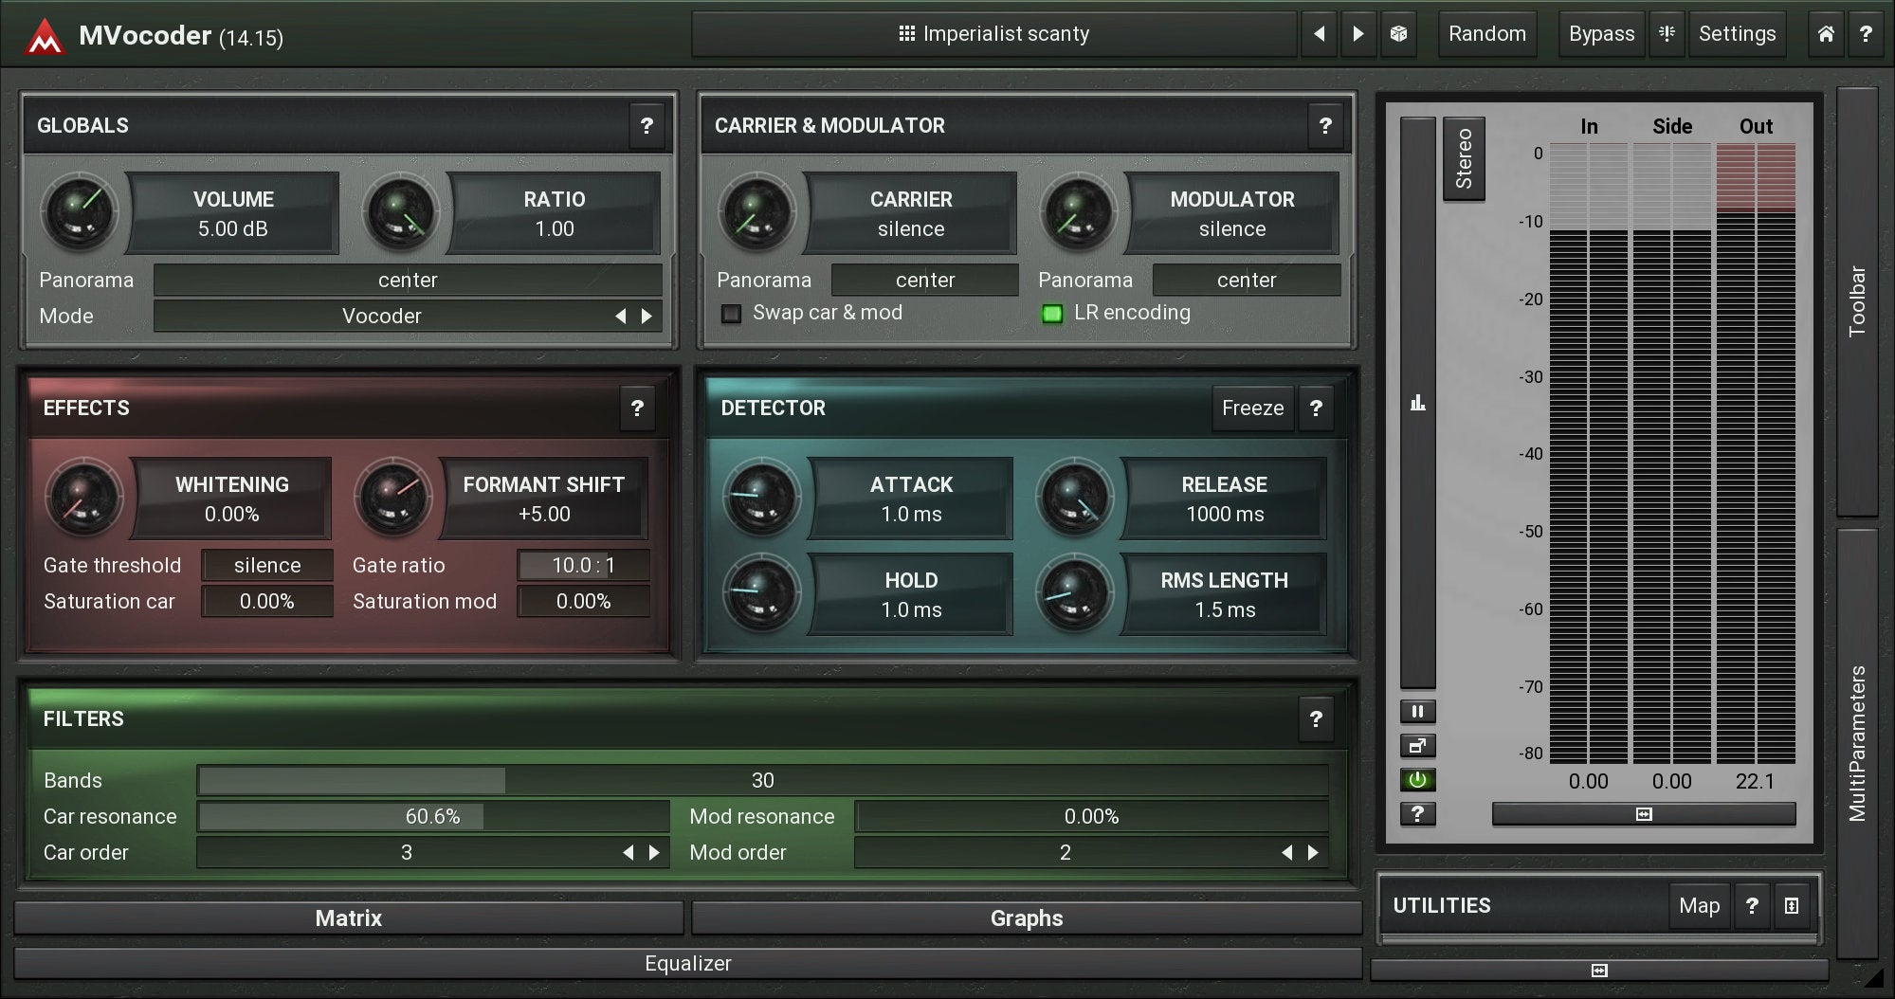Viewport: 1895px width, 999px height.
Task: Open the Detector section help icon
Action: (1316, 409)
